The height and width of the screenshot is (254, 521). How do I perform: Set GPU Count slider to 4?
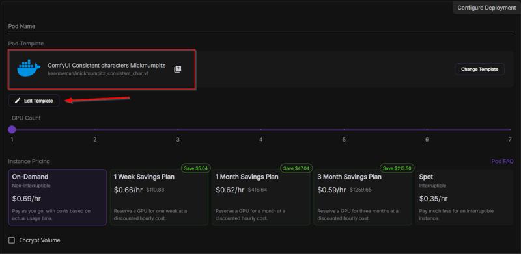(x=261, y=129)
